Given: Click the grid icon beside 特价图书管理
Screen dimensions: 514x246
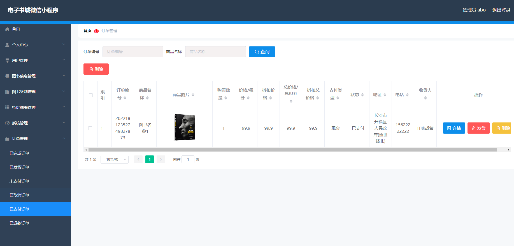Looking at the screenshot, I should [x=7, y=107].
